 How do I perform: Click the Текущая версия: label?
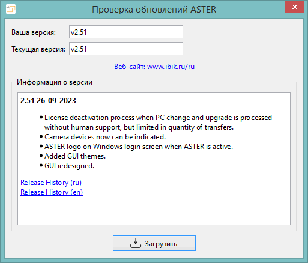tap(38, 49)
